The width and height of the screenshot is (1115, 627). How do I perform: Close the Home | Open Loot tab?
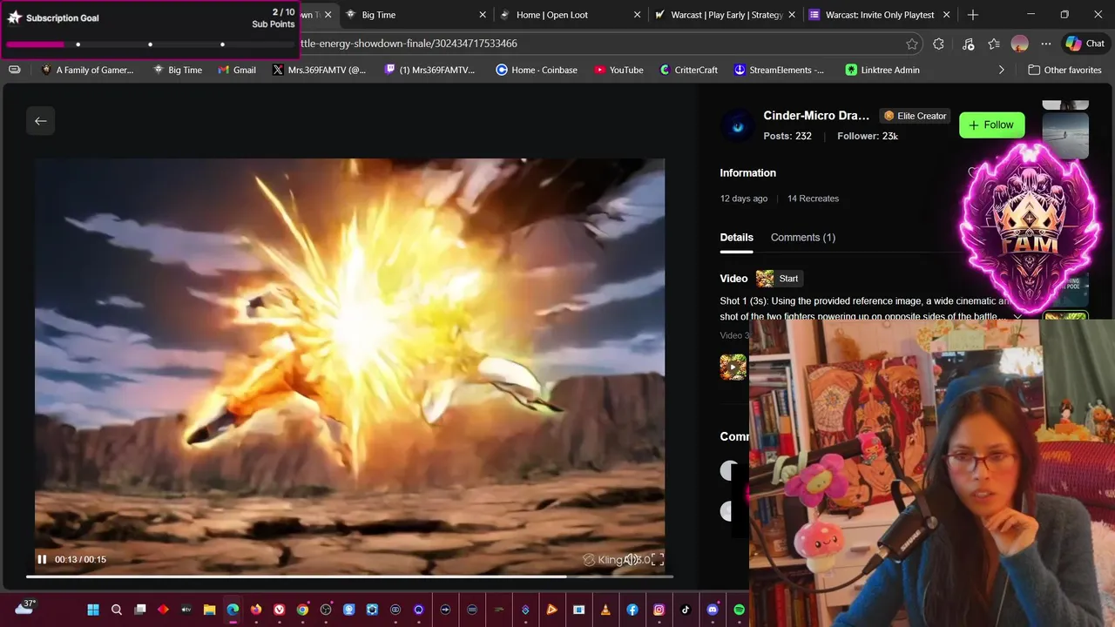637,15
